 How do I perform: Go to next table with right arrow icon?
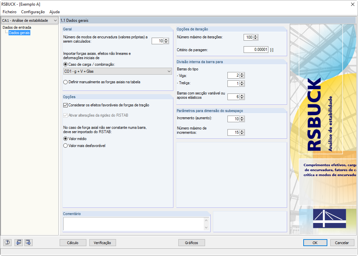tap(29, 242)
